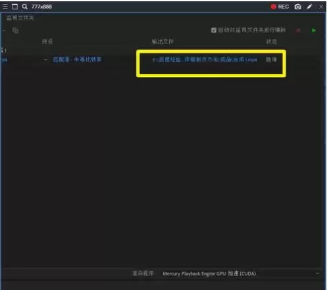The image size is (329, 290).
Task: Click the 匹配源 - 中等比特率 preset link
Action: coord(77,59)
